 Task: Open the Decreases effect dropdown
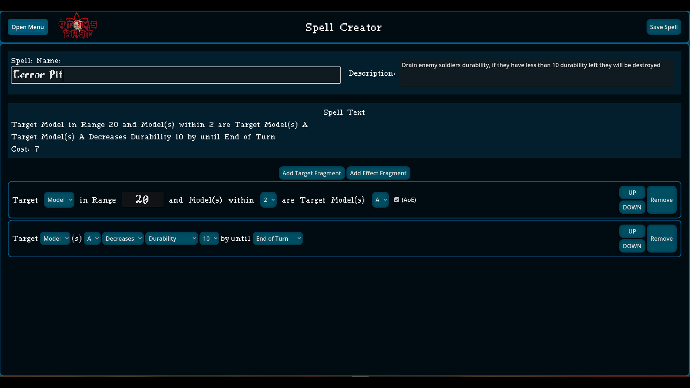[x=122, y=238]
